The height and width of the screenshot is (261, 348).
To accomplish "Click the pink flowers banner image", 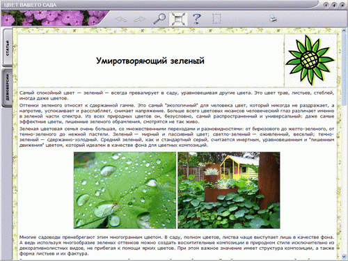I will [54, 18].
